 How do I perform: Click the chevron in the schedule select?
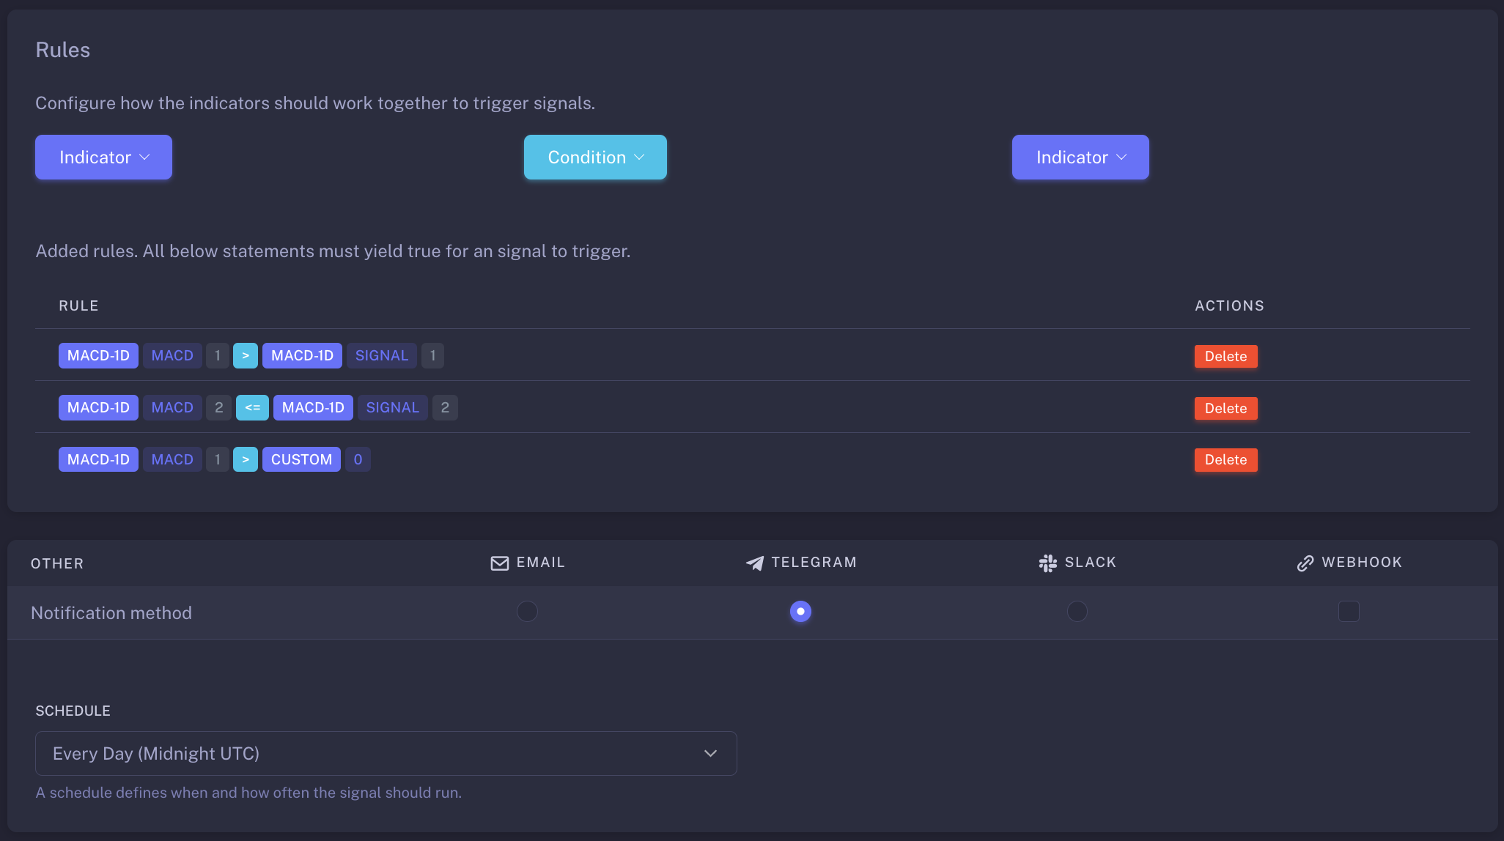(x=710, y=753)
